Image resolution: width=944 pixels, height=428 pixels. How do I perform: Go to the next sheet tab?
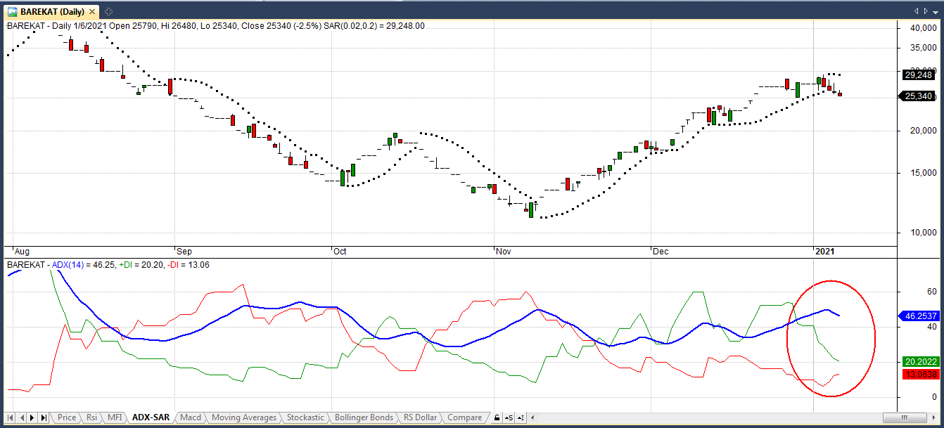33,417
